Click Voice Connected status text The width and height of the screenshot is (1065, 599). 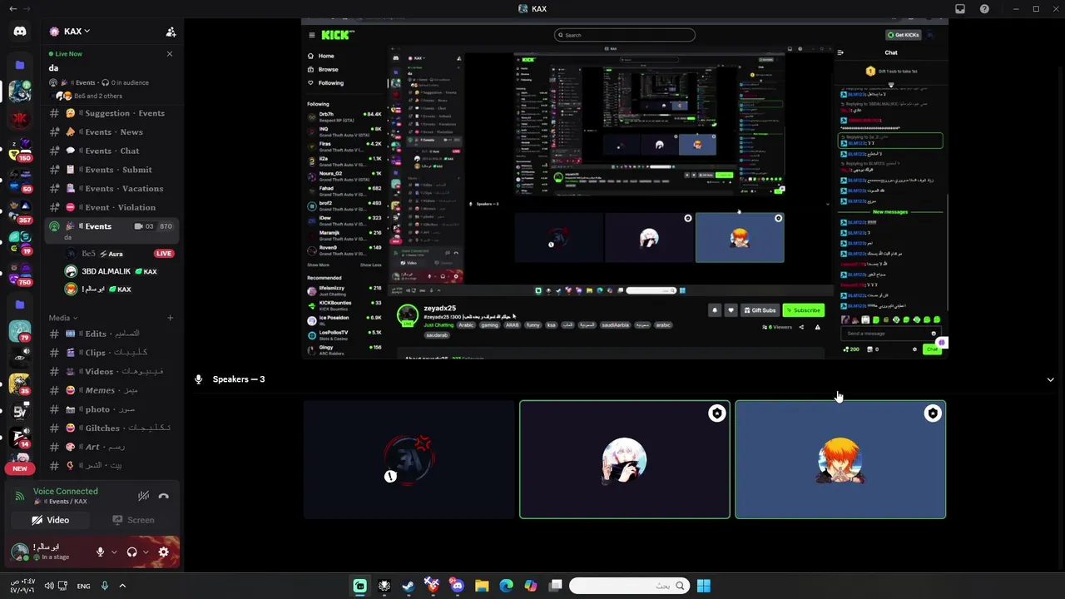65,492
